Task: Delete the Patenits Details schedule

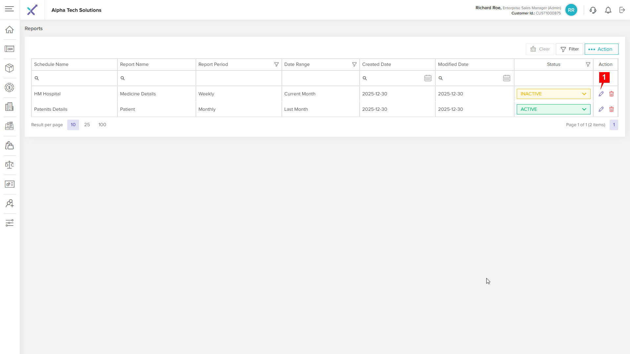Action: (612, 109)
